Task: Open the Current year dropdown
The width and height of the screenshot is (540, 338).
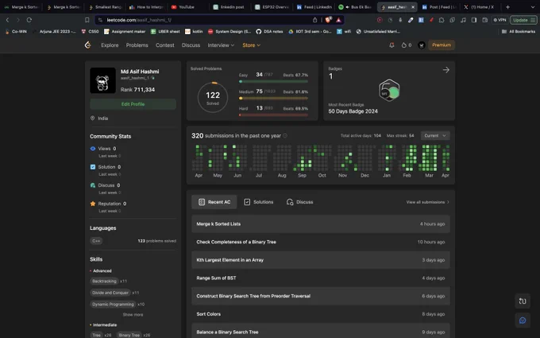Action: pos(435,135)
